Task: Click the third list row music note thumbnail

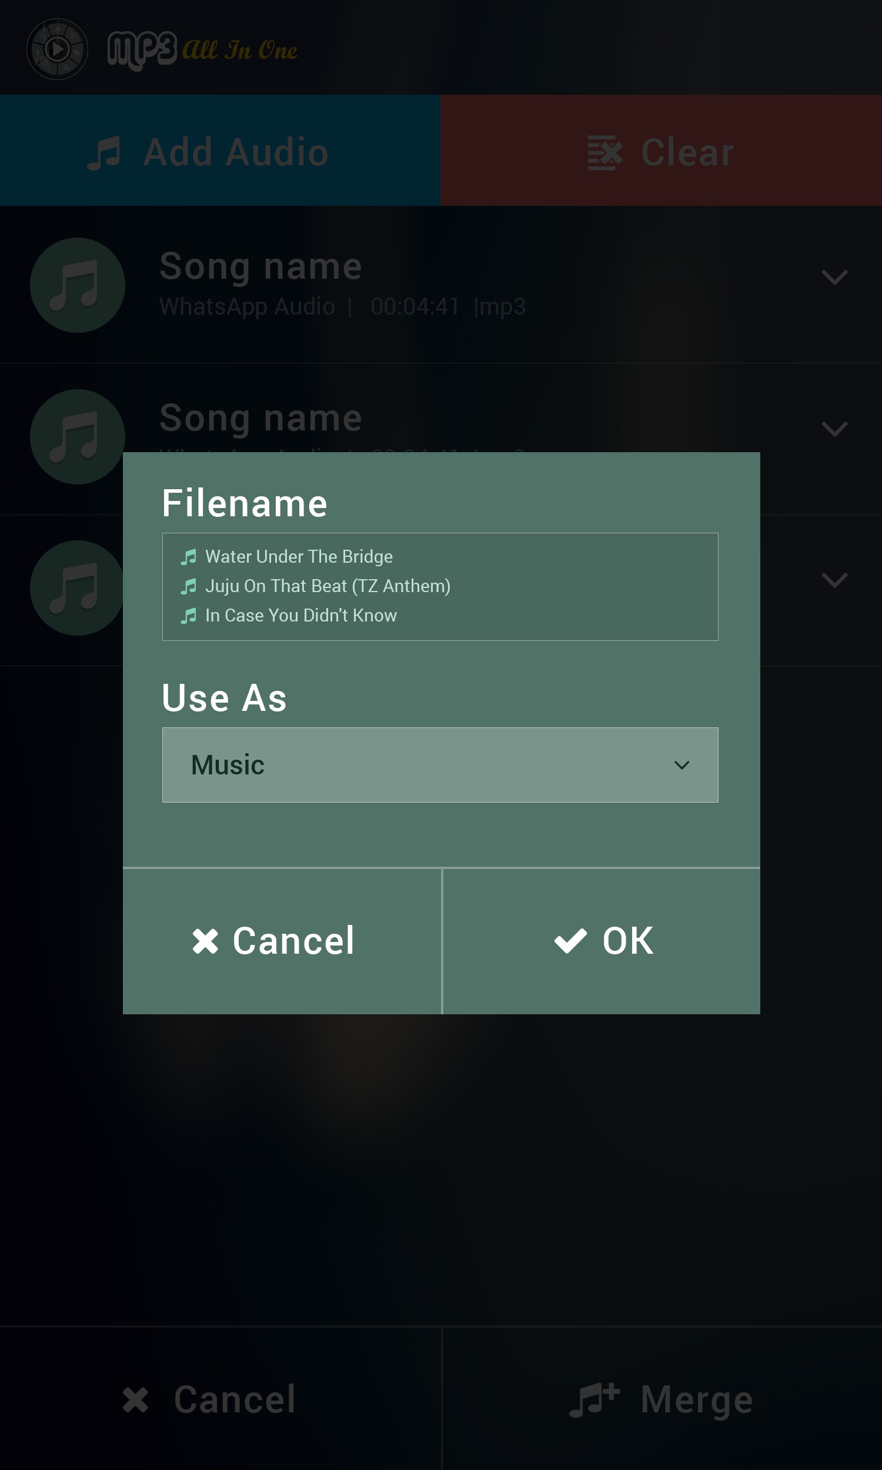Action: [77, 587]
